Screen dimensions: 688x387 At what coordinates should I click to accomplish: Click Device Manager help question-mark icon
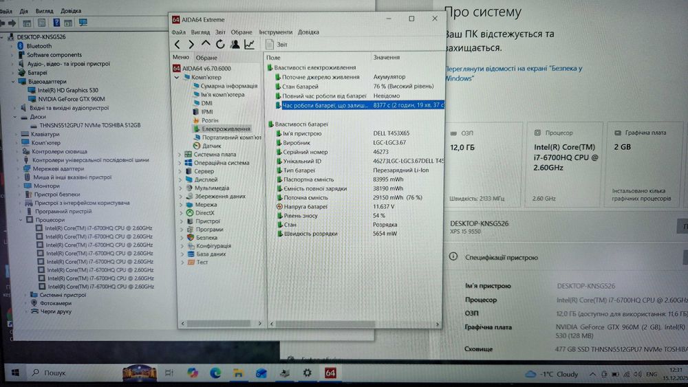(x=56, y=23)
